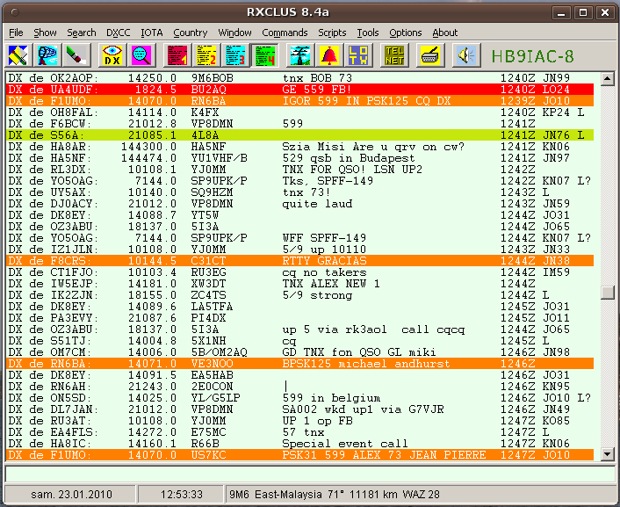The width and height of the screenshot is (620, 507).
Task: Open the IOTA menu
Action: (151, 33)
